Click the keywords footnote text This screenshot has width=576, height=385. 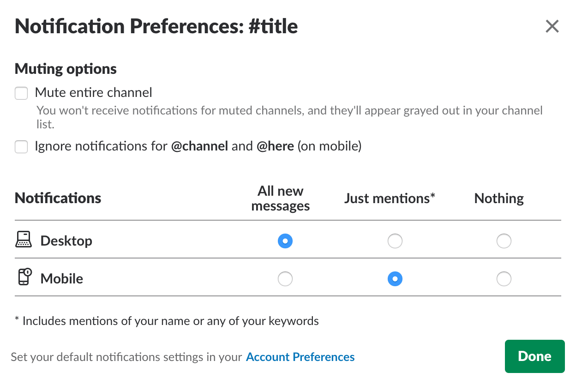[x=167, y=321]
